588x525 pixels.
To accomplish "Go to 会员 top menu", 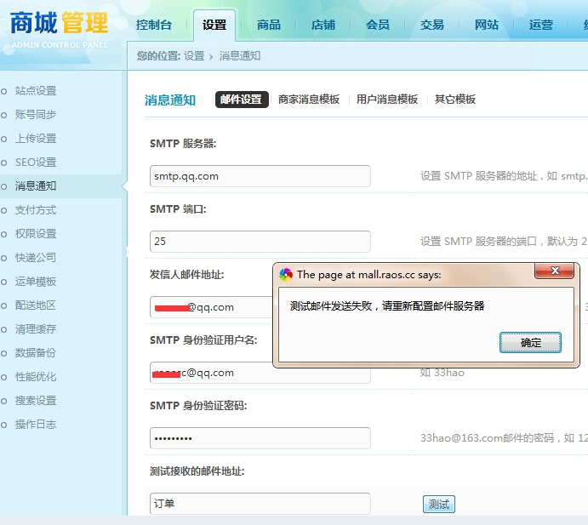I will pyautogui.click(x=377, y=26).
